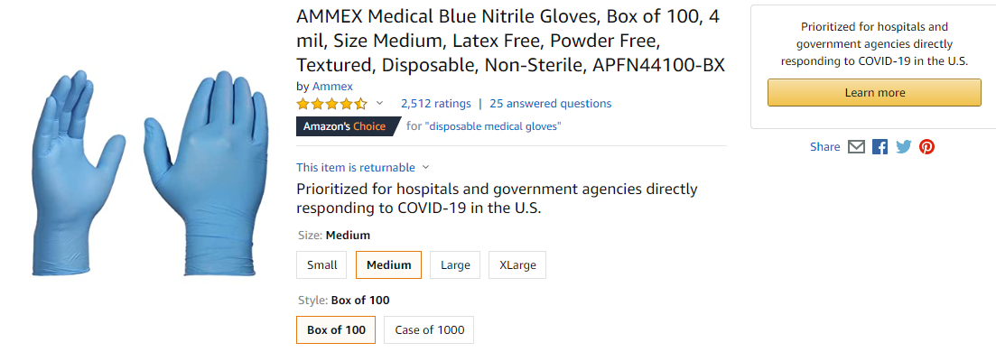Screen dimensions: 996x352
Task: Choose the Case of 1000 style
Action: [x=429, y=329]
